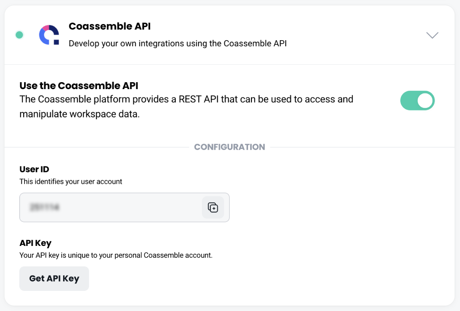This screenshot has width=460, height=311.
Task: Click the duplicate/copy icon in the User ID box
Action: point(213,207)
